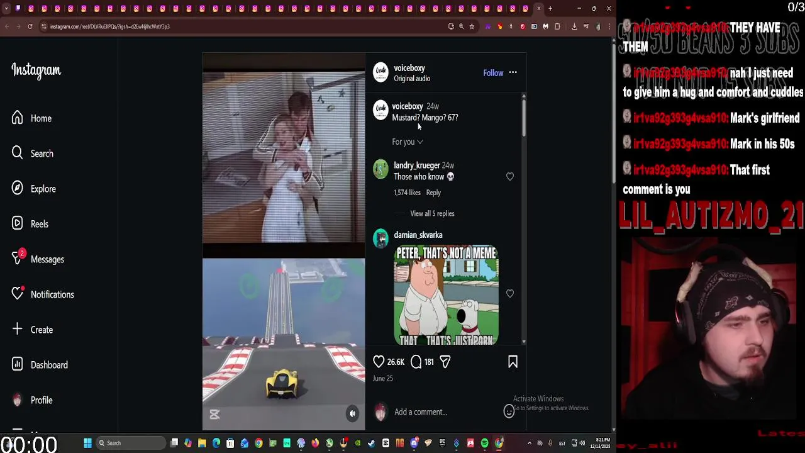Open the Peter Griffin meme image in the comments
Screen dimensions: 805x453
[x=447, y=295]
